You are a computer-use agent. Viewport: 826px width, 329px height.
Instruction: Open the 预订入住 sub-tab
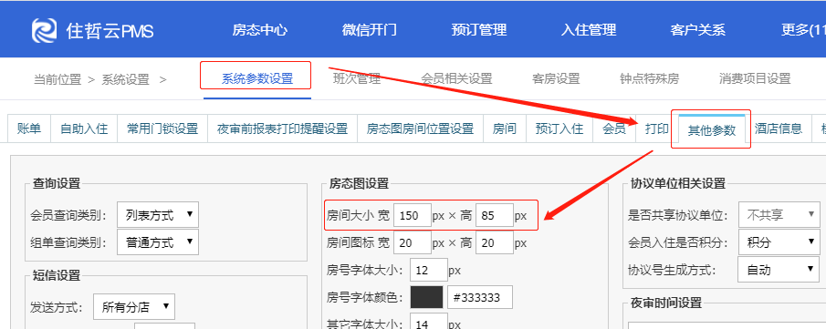[x=559, y=129]
